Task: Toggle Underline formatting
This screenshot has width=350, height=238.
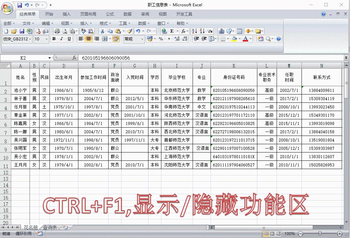Action: (x=69, y=39)
